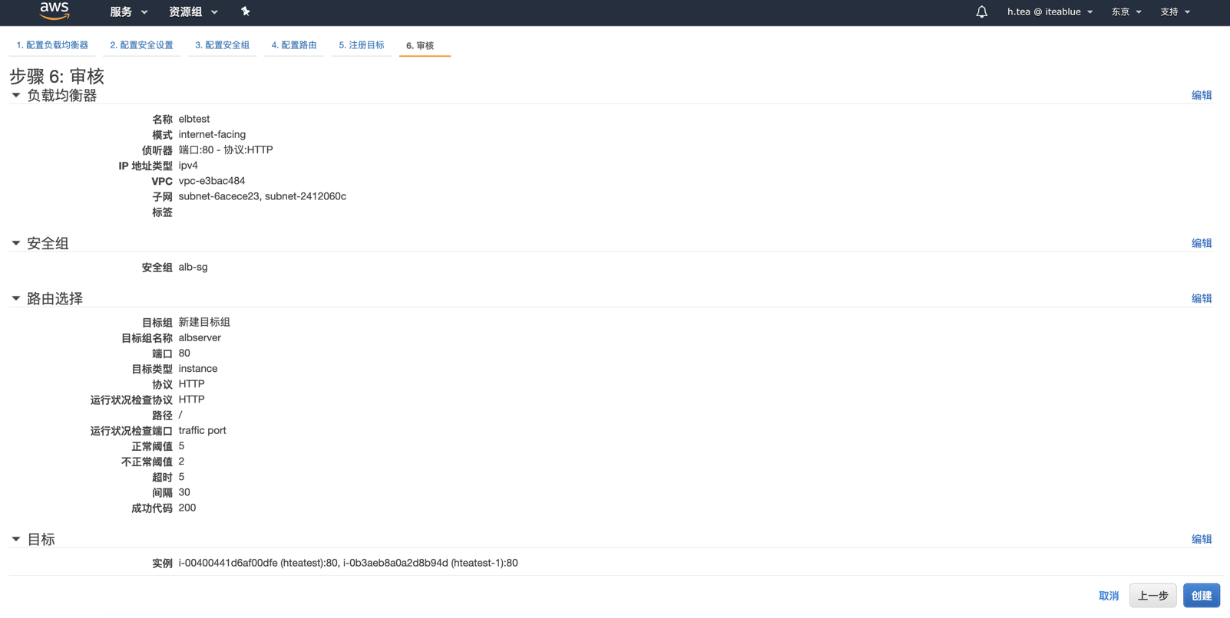Open the h.tea @ iteablue account menu
The width and height of the screenshot is (1230, 618).
tap(1050, 12)
